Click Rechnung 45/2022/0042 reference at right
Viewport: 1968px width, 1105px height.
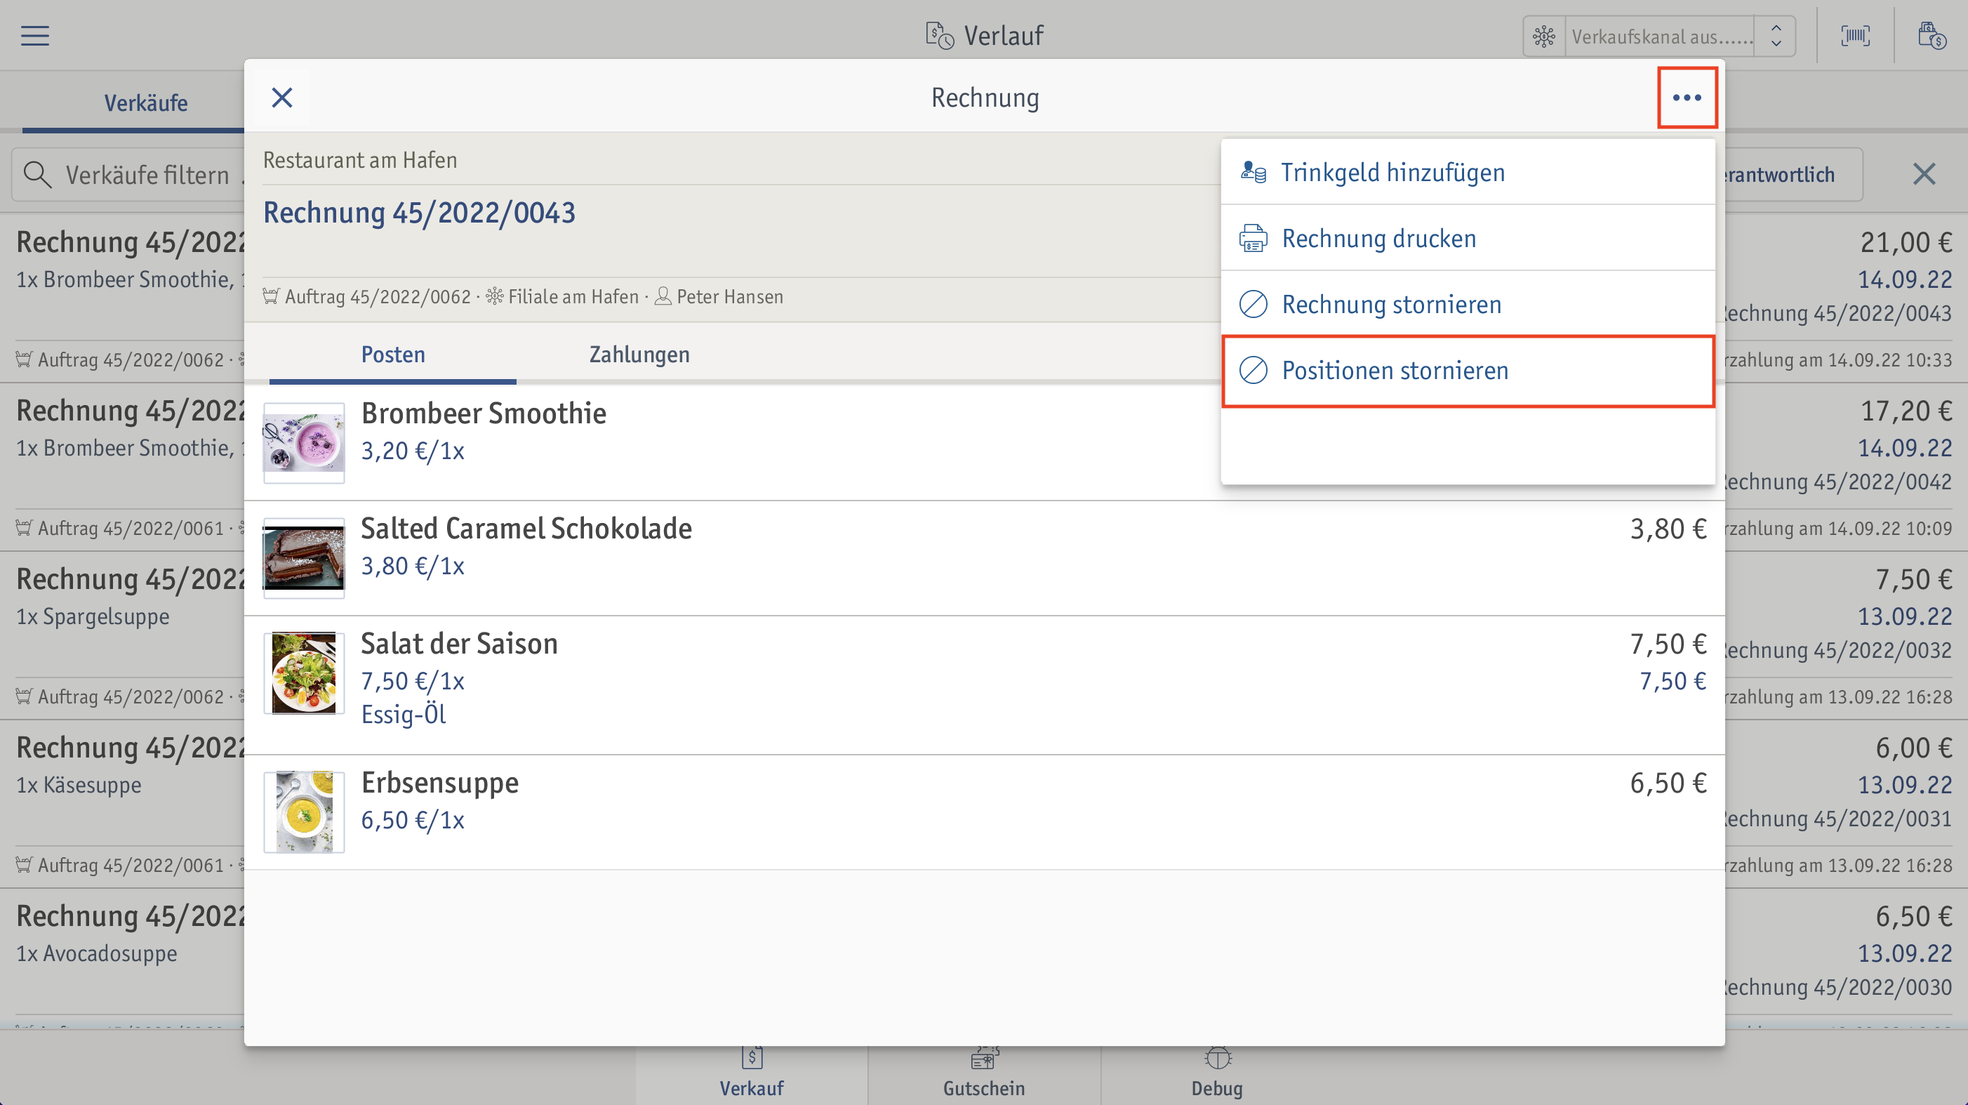coord(1839,482)
